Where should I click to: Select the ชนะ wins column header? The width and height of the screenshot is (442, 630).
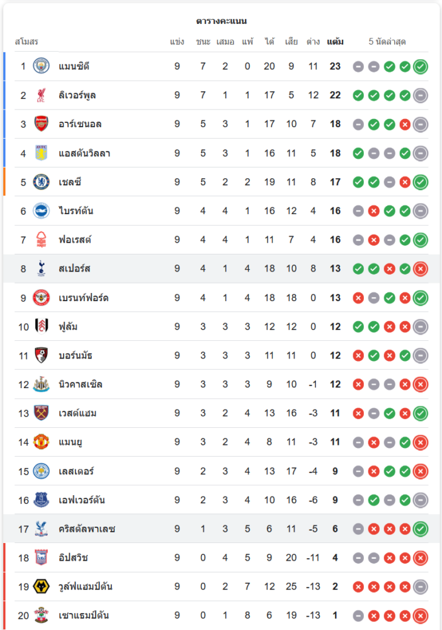[x=203, y=42]
